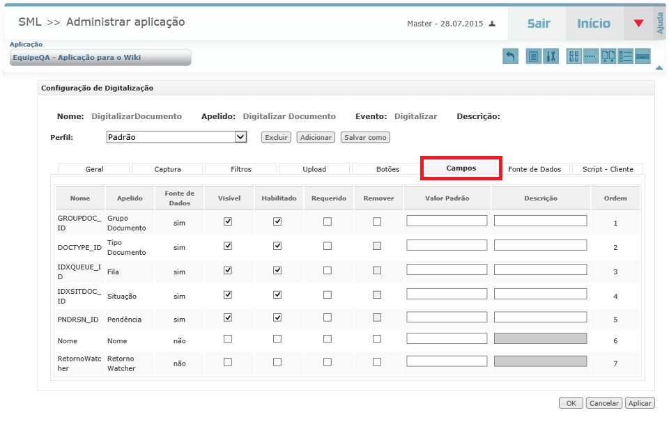Enable Requerido for DOCTYPE_ID row

coord(328,246)
